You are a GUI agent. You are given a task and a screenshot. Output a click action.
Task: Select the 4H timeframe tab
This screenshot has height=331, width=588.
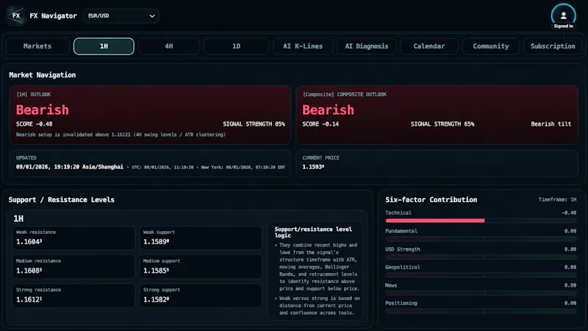(169, 46)
